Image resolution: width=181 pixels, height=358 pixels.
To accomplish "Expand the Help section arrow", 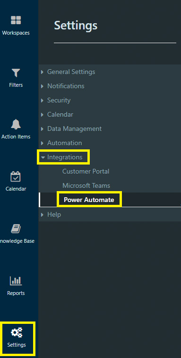I will tap(42, 214).
